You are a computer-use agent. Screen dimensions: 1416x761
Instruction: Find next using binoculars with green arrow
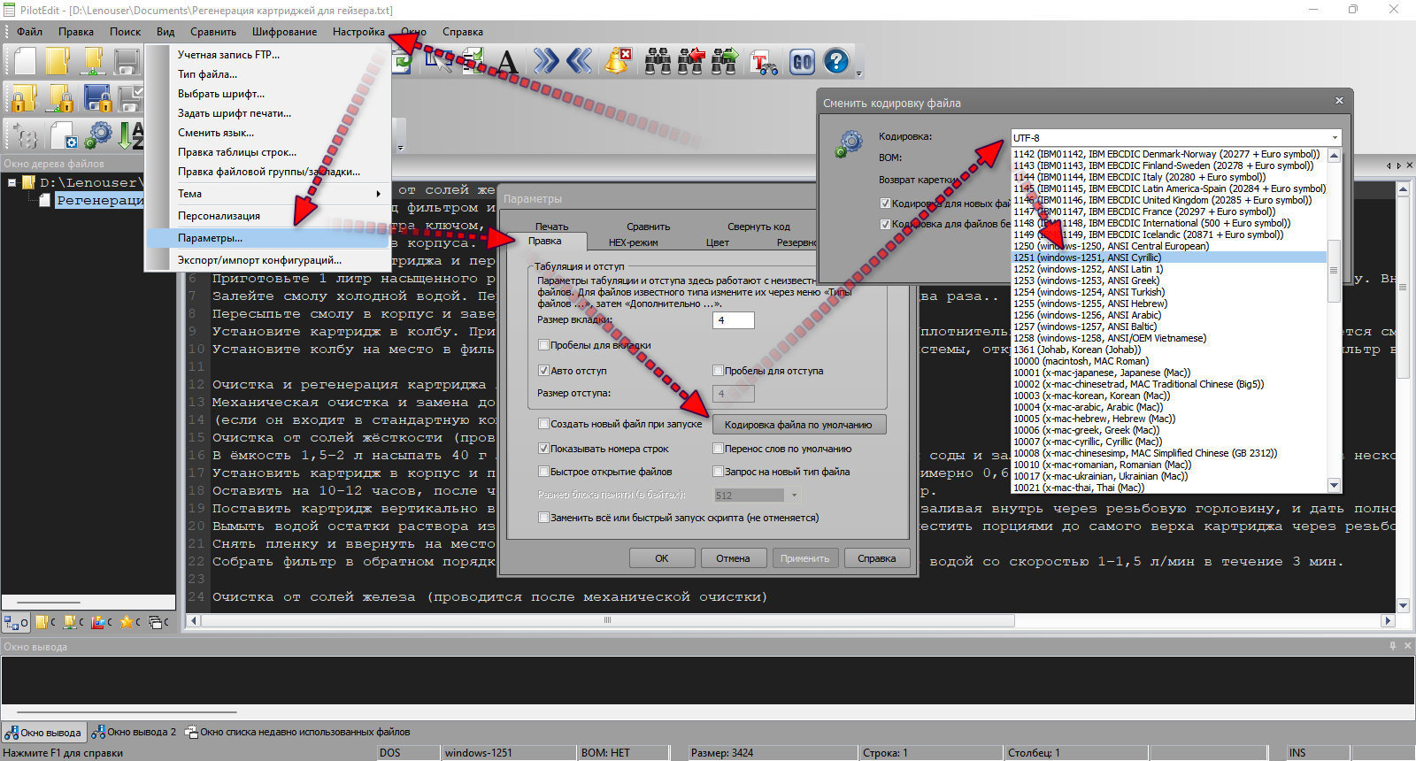pyautogui.click(x=725, y=61)
